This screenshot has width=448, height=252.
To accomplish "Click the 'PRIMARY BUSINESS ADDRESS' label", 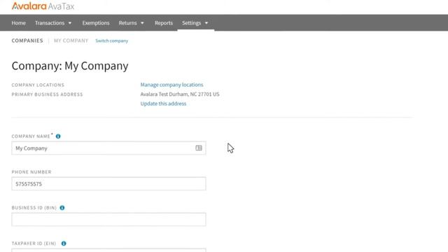I will coord(47,94).
